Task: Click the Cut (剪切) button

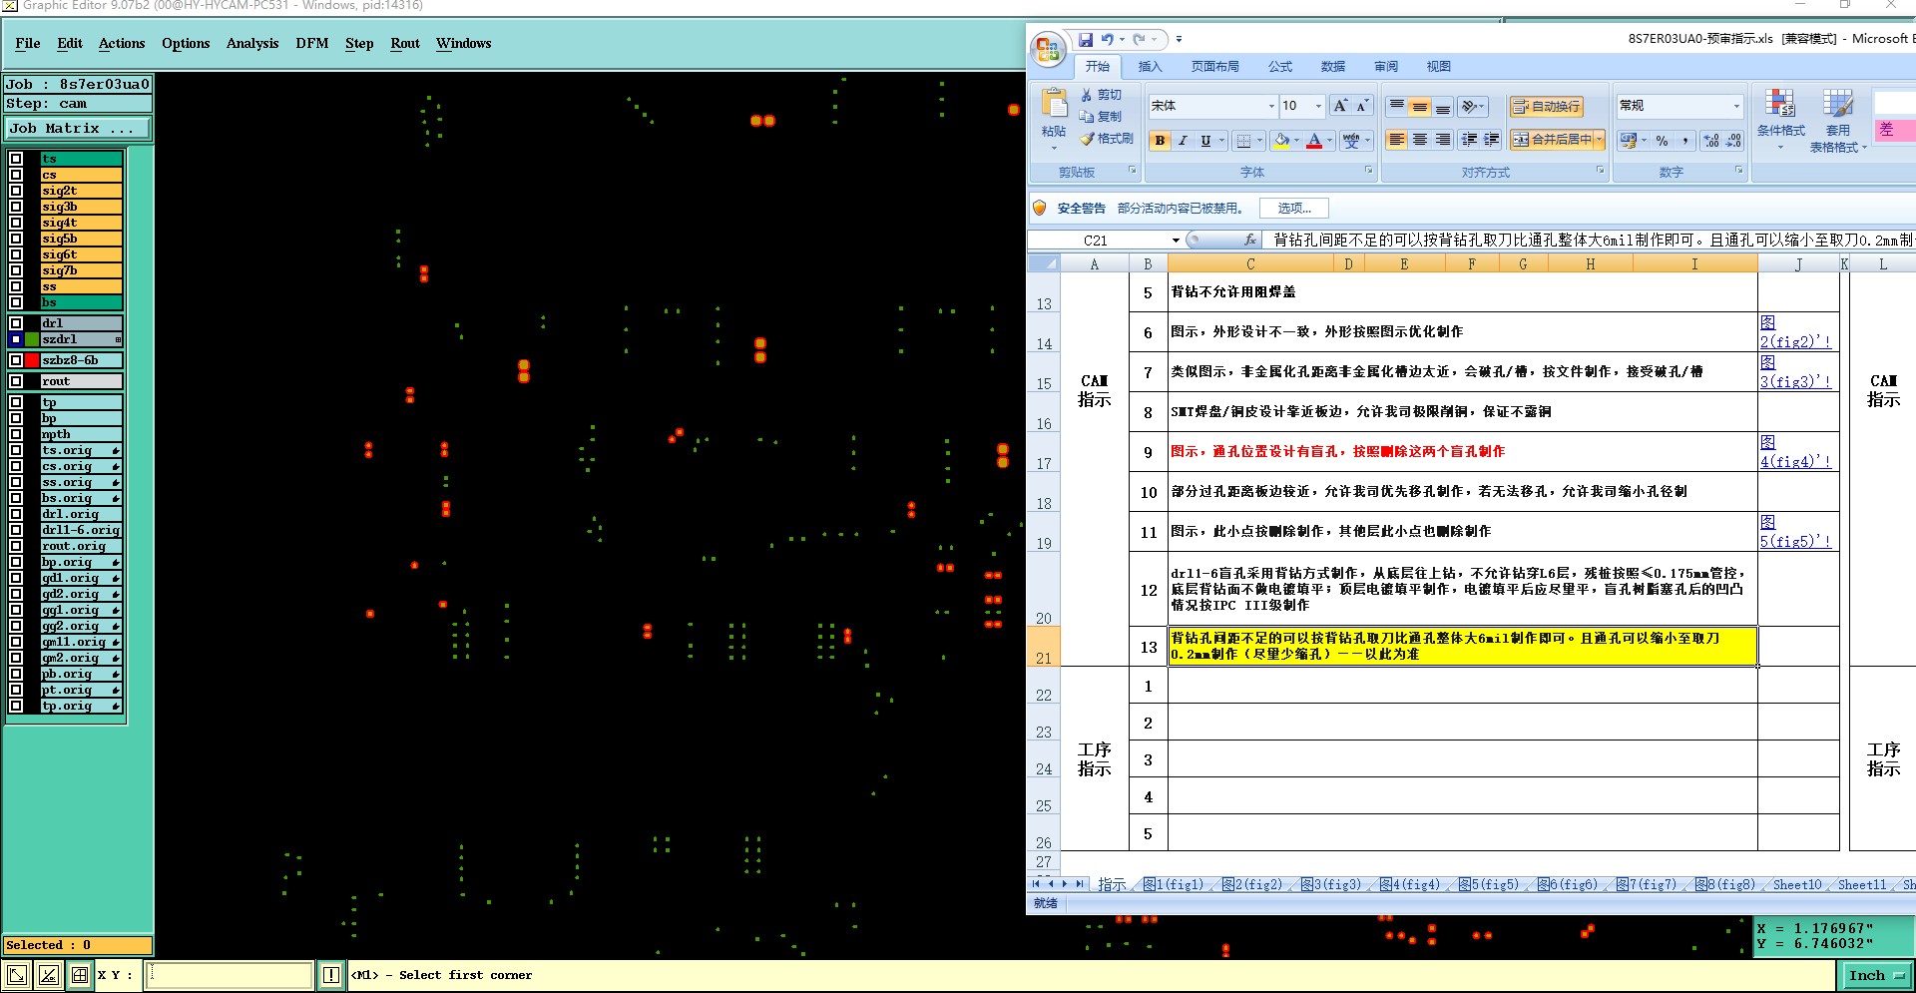Action: point(1102,95)
